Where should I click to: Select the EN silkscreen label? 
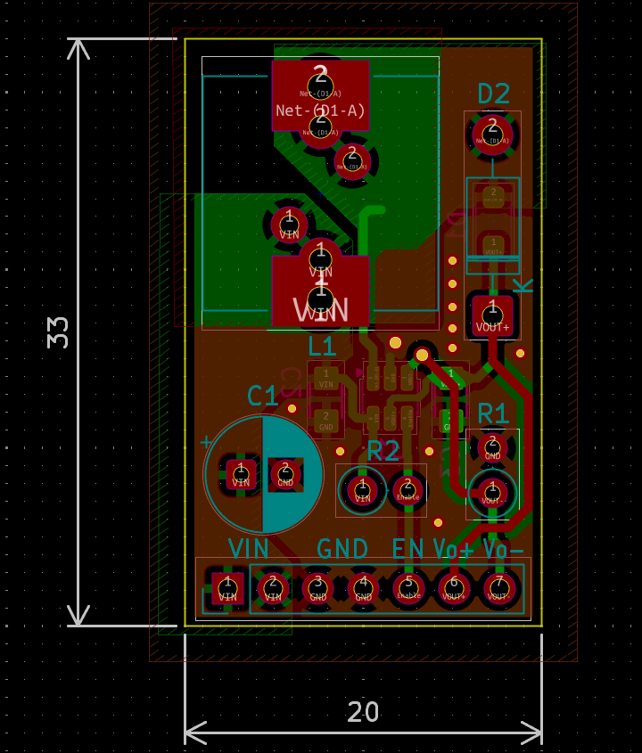pos(407,548)
